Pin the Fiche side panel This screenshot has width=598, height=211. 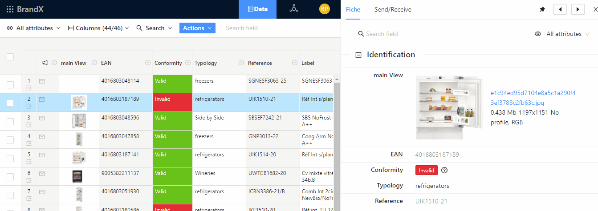point(542,9)
